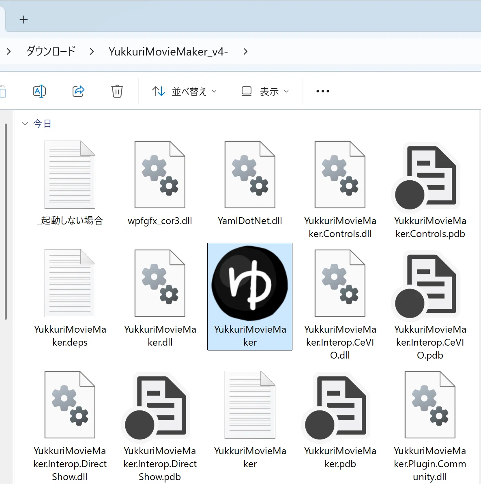Select the wpfgfx_cor3.dll file icon
The image size is (481, 487).
[160, 175]
